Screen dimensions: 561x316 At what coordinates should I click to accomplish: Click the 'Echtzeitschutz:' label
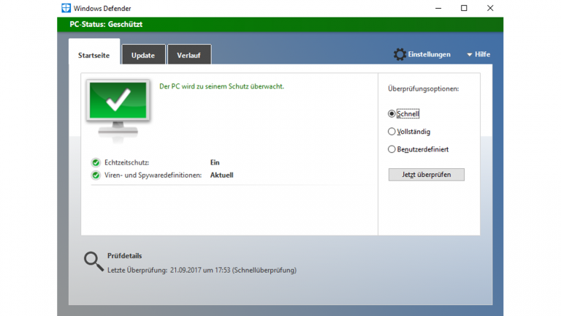(x=126, y=162)
